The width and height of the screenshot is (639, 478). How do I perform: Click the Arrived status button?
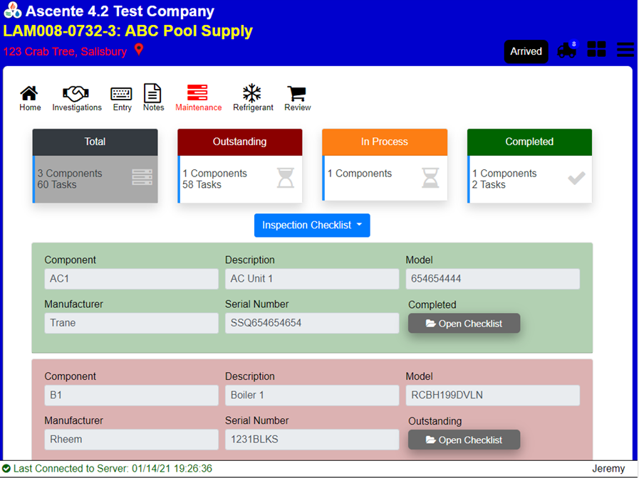[526, 51]
